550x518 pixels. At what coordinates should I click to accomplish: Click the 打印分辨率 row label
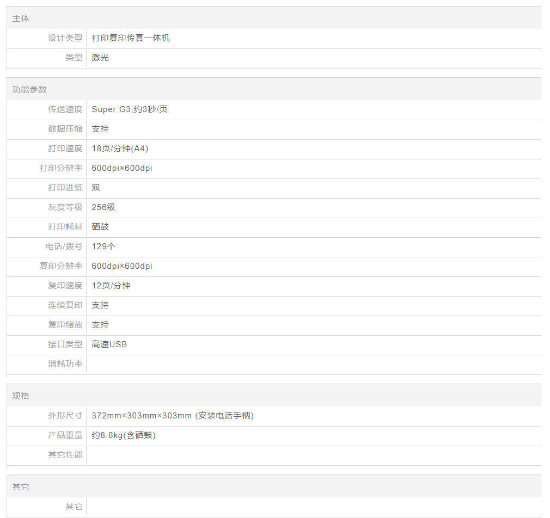pyautogui.click(x=61, y=168)
